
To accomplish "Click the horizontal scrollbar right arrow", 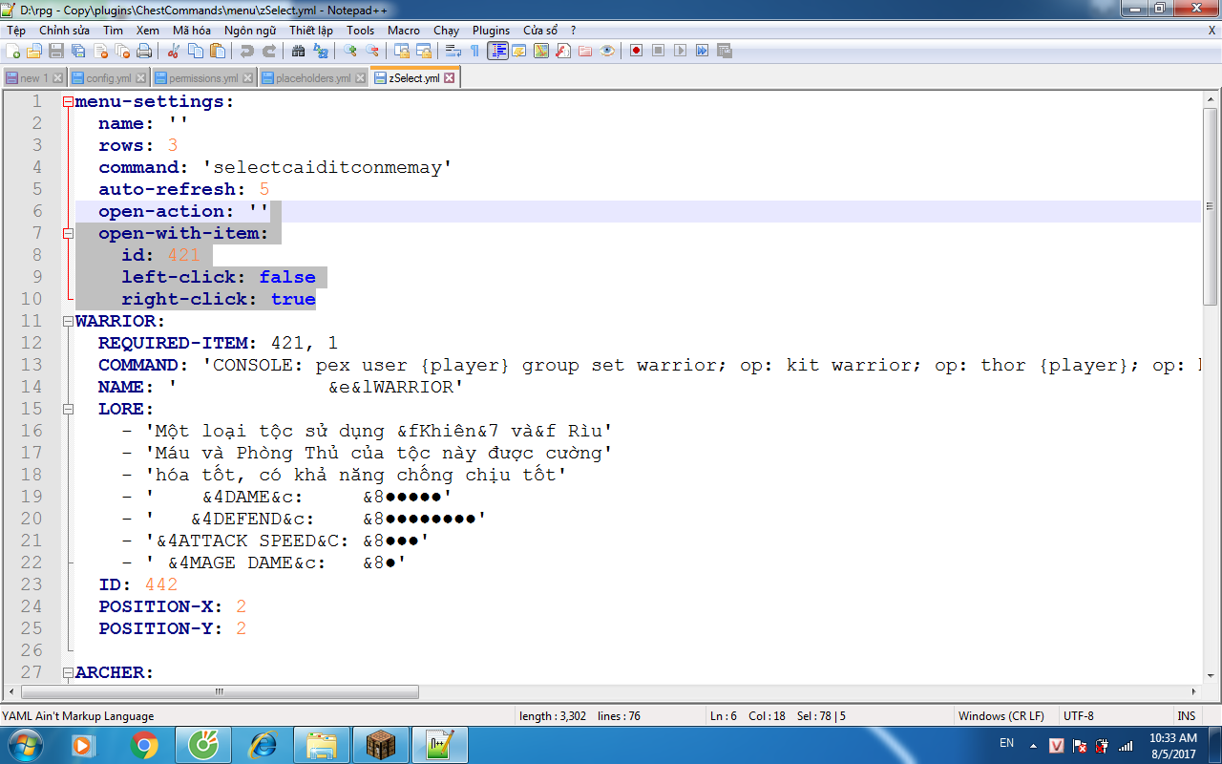I will (1194, 691).
